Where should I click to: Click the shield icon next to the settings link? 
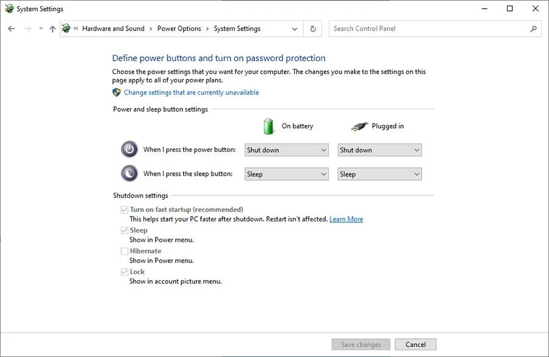coord(116,92)
